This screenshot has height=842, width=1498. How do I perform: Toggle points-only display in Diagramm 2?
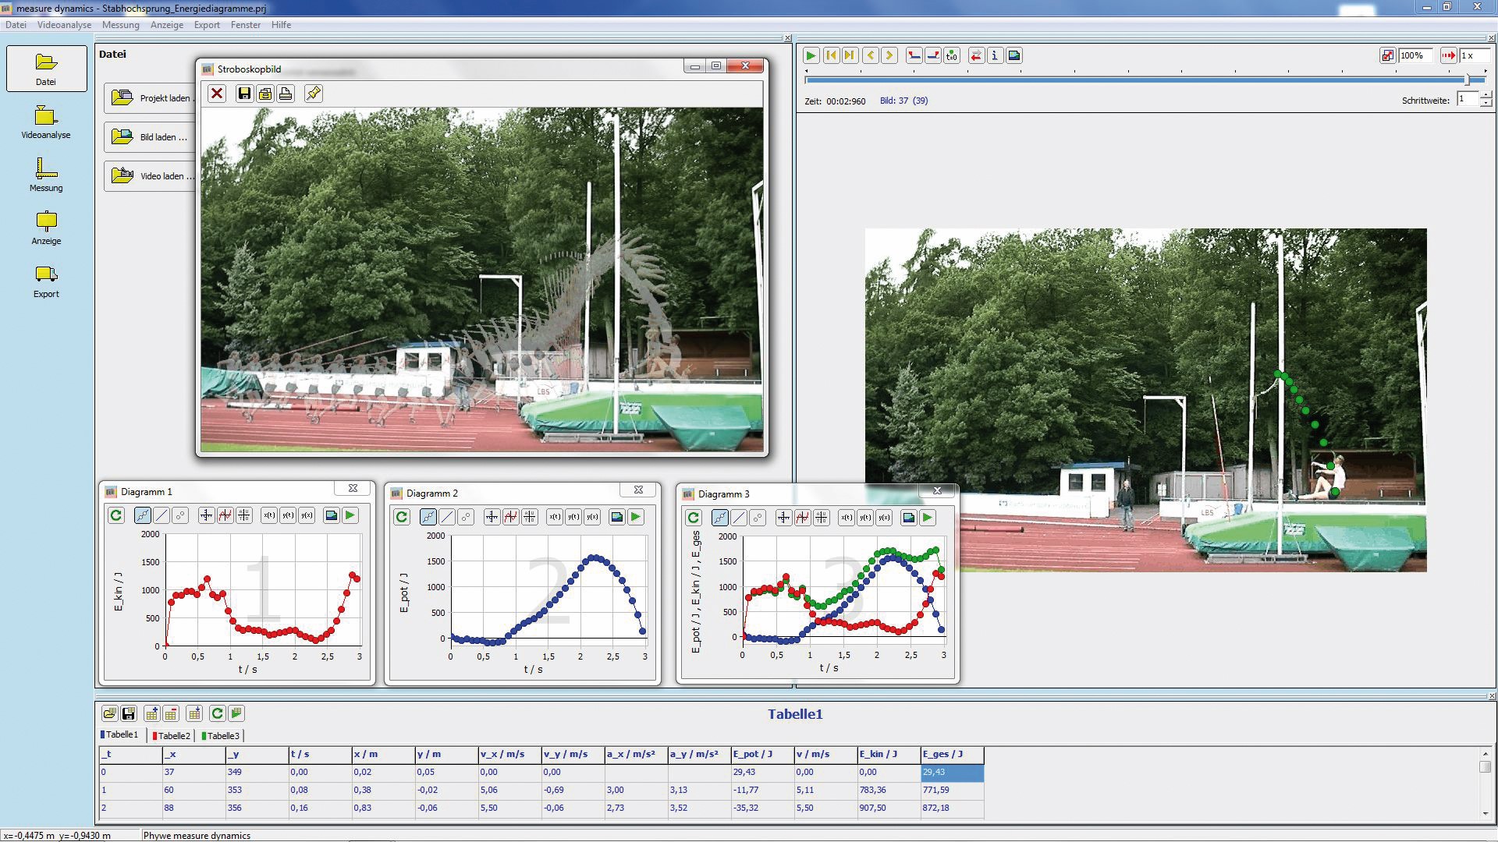tap(466, 517)
